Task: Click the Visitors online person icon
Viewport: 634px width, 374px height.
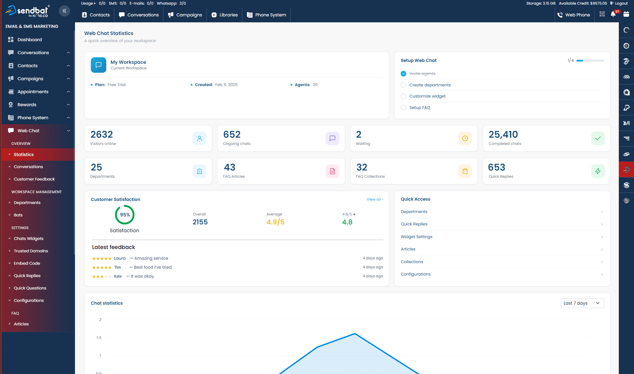Action: pyautogui.click(x=200, y=138)
